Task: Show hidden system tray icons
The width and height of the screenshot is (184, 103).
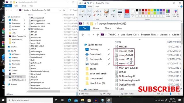Action: [x=156, y=100]
